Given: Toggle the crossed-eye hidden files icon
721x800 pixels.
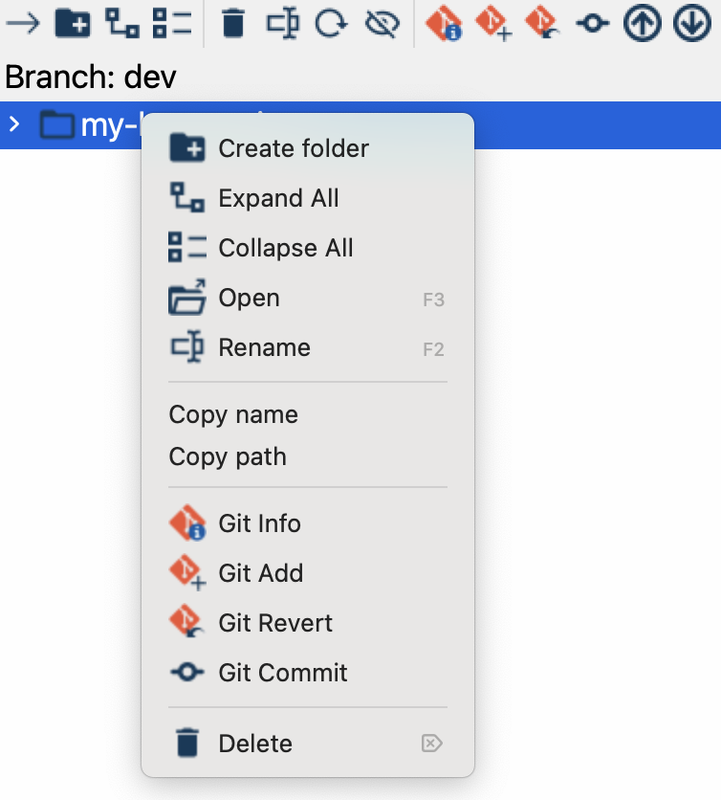Looking at the screenshot, I should tap(382, 23).
